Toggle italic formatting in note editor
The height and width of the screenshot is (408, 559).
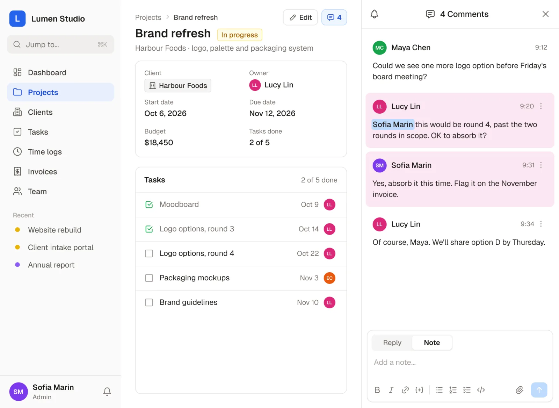point(391,390)
